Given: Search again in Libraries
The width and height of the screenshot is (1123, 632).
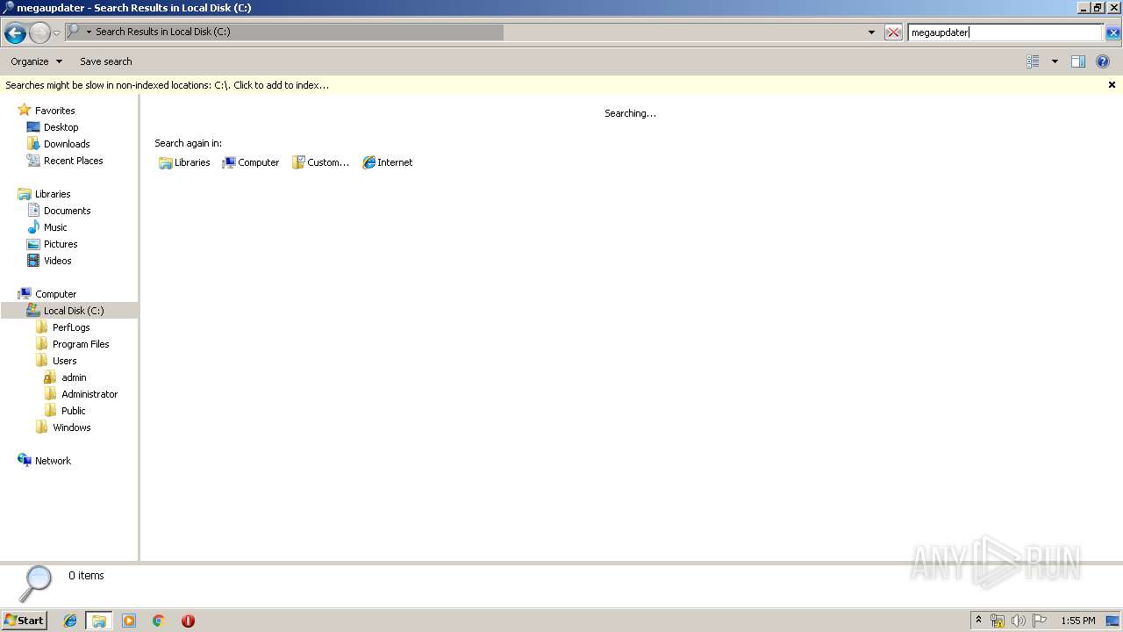Looking at the screenshot, I should point(184,162).
